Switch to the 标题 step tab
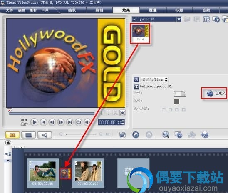The height and width of the screenshot is (193, 228). (x=179, y=10)
